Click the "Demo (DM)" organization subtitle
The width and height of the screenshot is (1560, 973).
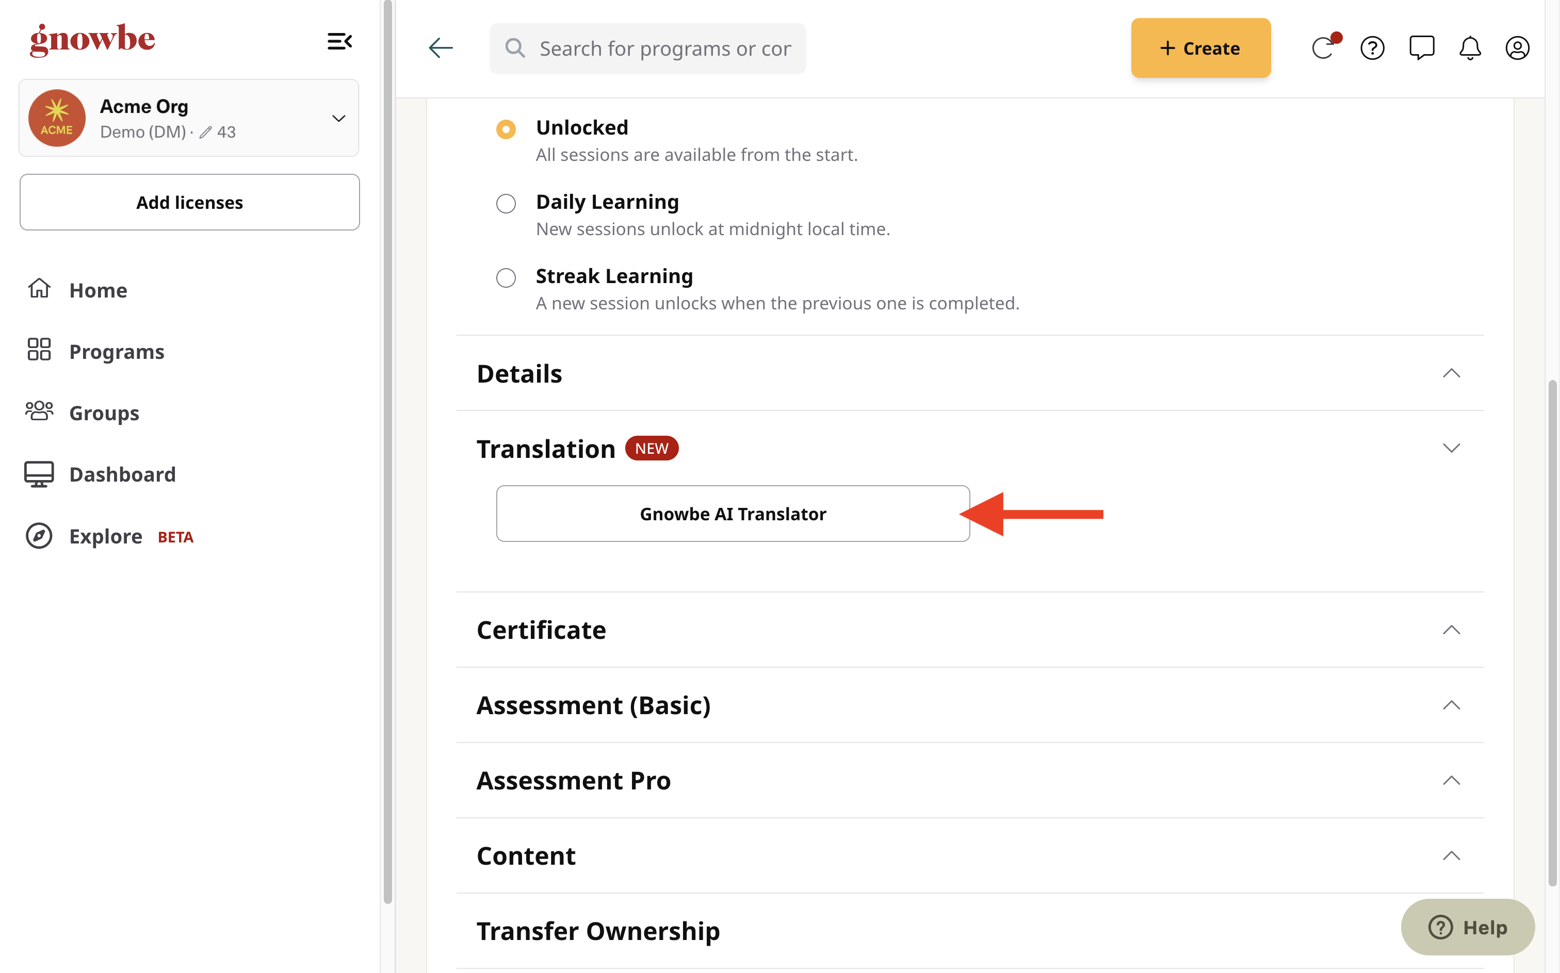[143, 132]
